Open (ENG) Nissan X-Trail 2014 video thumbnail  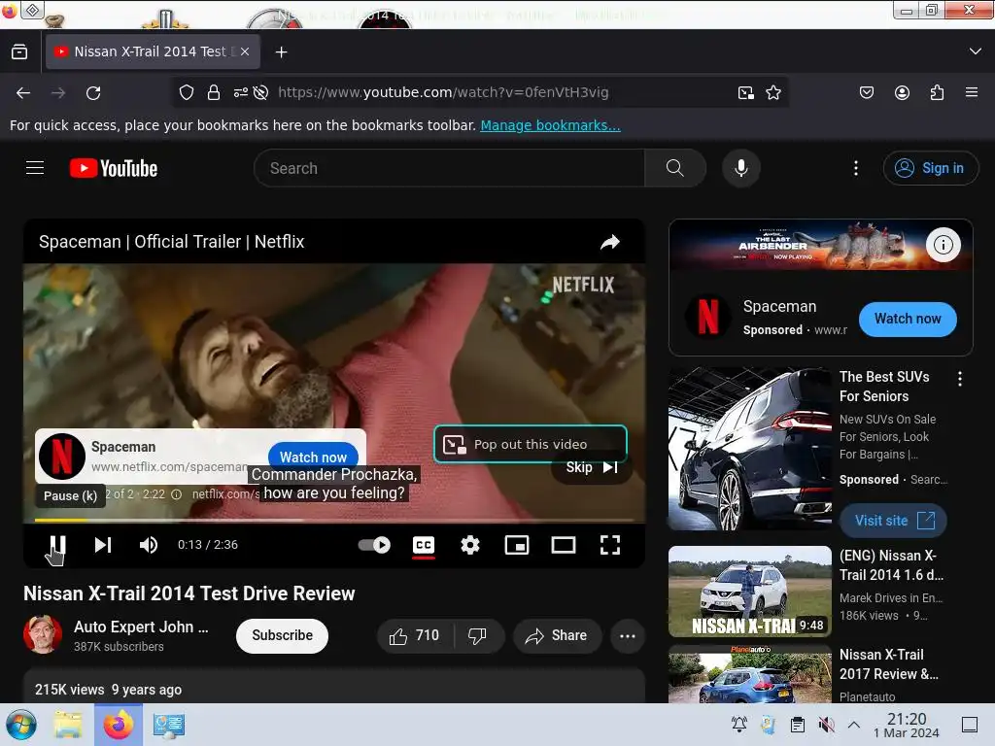(750, 592)
